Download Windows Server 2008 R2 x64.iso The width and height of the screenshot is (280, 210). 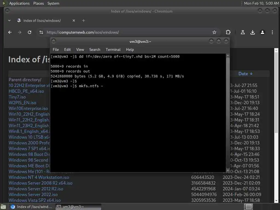(x=40, y=183)
